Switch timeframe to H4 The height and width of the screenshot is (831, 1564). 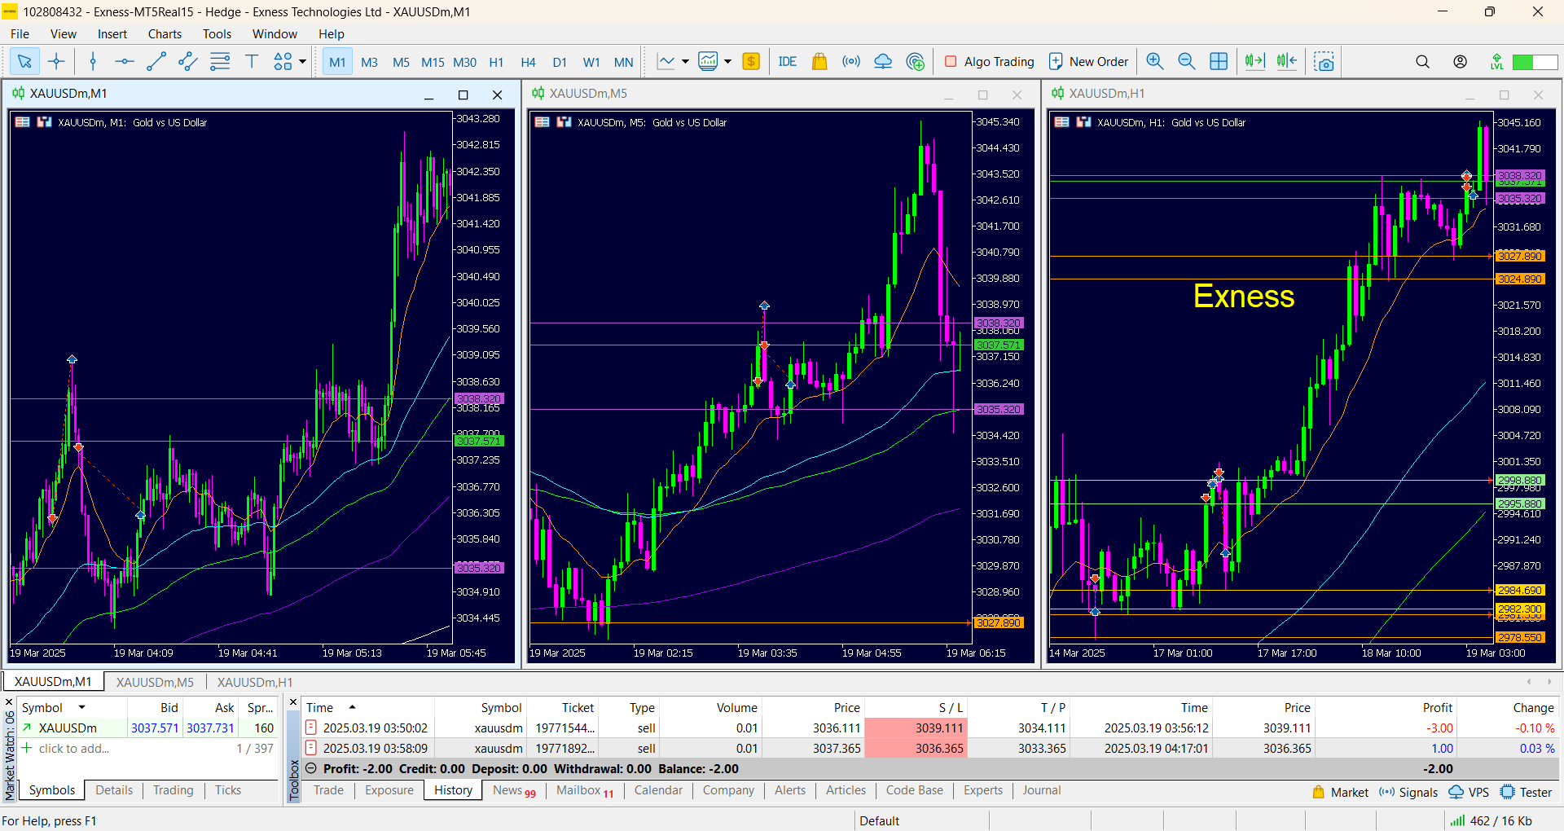point(528,62)
